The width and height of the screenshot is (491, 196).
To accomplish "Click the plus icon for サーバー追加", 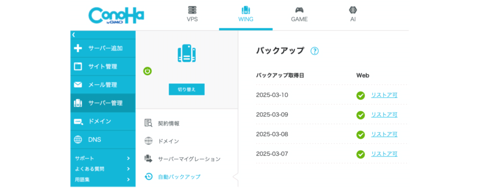I will (x=78, y=48).
